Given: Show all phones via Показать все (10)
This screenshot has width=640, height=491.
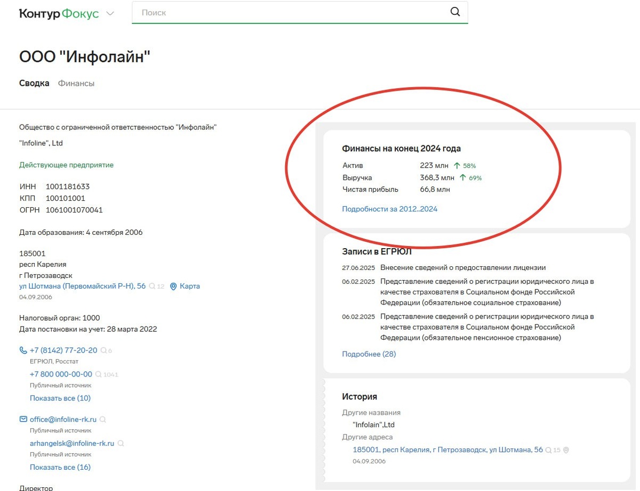Looking at the screenshot, I should point(60,398).
